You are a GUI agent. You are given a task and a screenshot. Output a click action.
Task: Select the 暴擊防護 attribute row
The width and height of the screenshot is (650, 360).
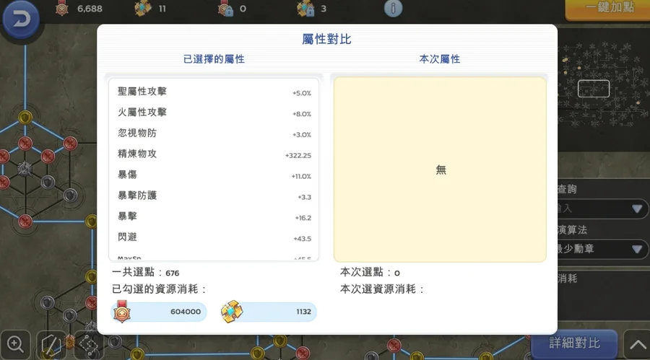tap(214, 196)
